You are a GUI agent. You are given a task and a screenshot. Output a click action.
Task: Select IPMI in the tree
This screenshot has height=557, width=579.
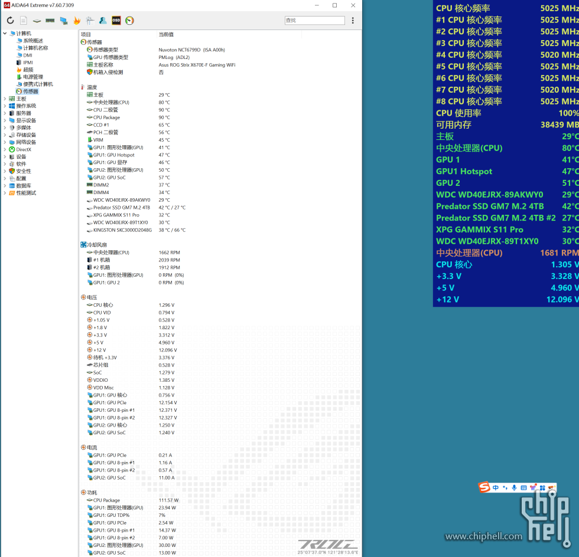tap(28, 63)
